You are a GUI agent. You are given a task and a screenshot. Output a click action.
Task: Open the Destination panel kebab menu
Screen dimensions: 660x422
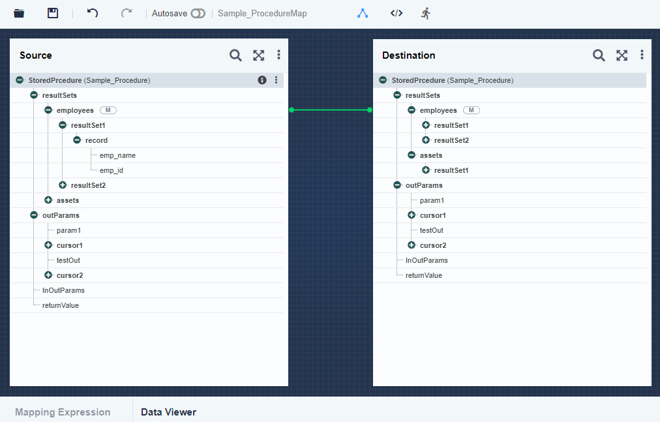[642, 55]
